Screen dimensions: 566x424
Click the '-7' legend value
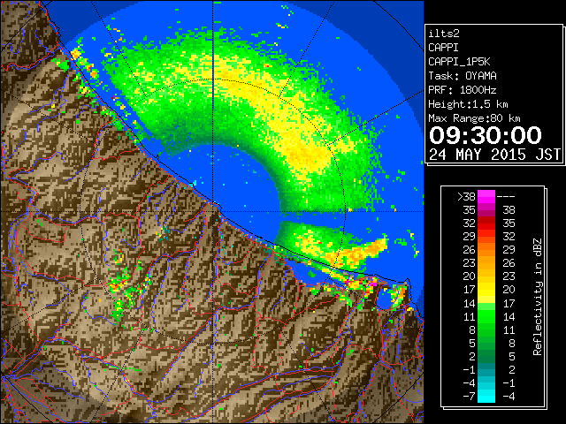pos(469,396)
